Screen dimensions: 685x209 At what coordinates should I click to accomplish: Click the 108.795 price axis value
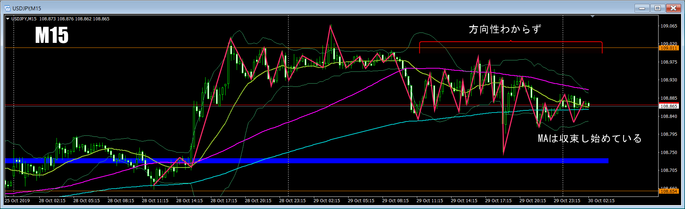tap(669, 134)
